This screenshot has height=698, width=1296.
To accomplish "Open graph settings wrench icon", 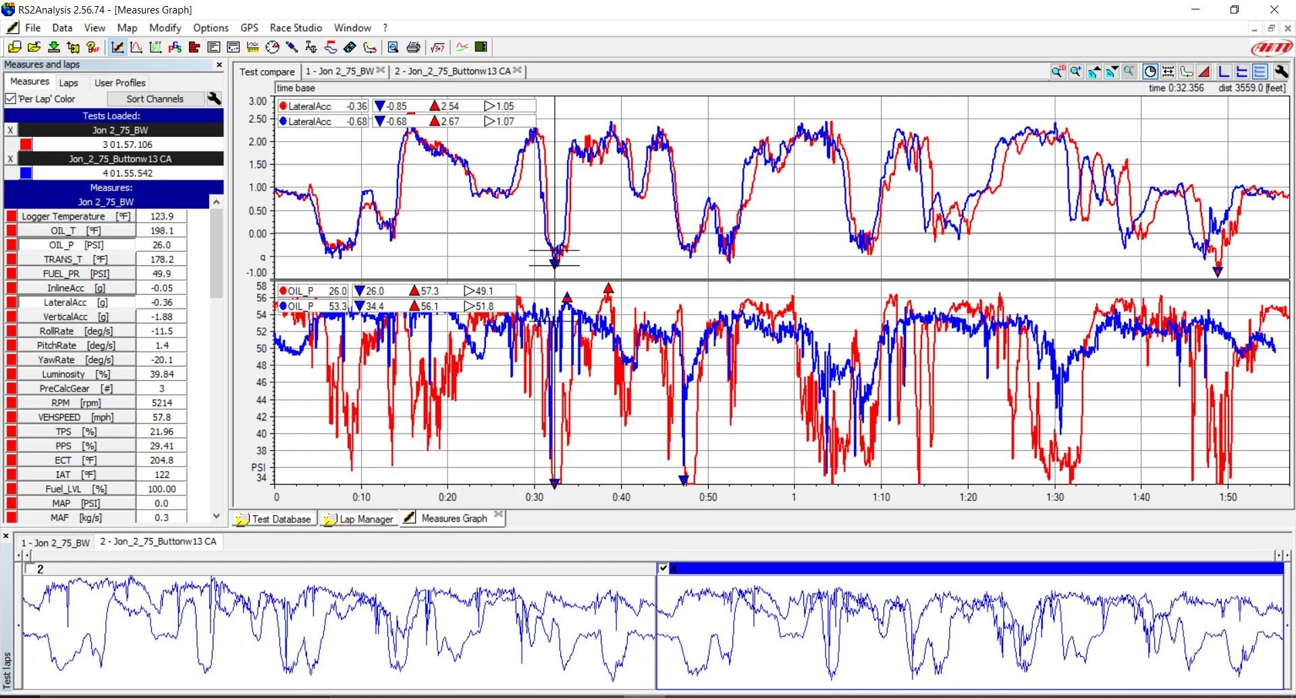I will click(x=1280, y=71).
